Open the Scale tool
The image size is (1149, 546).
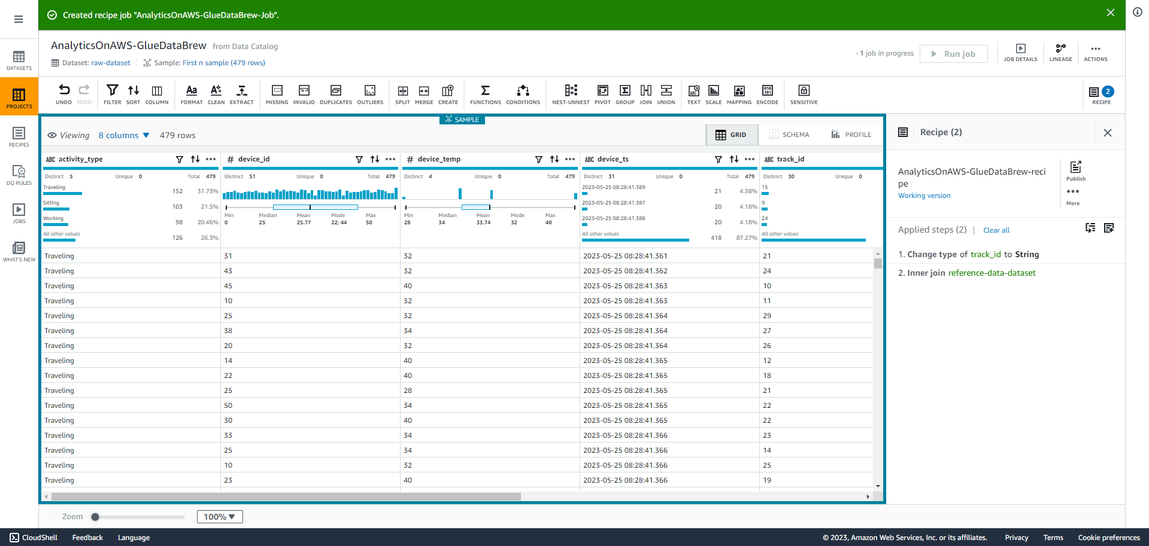click(714, 94)
